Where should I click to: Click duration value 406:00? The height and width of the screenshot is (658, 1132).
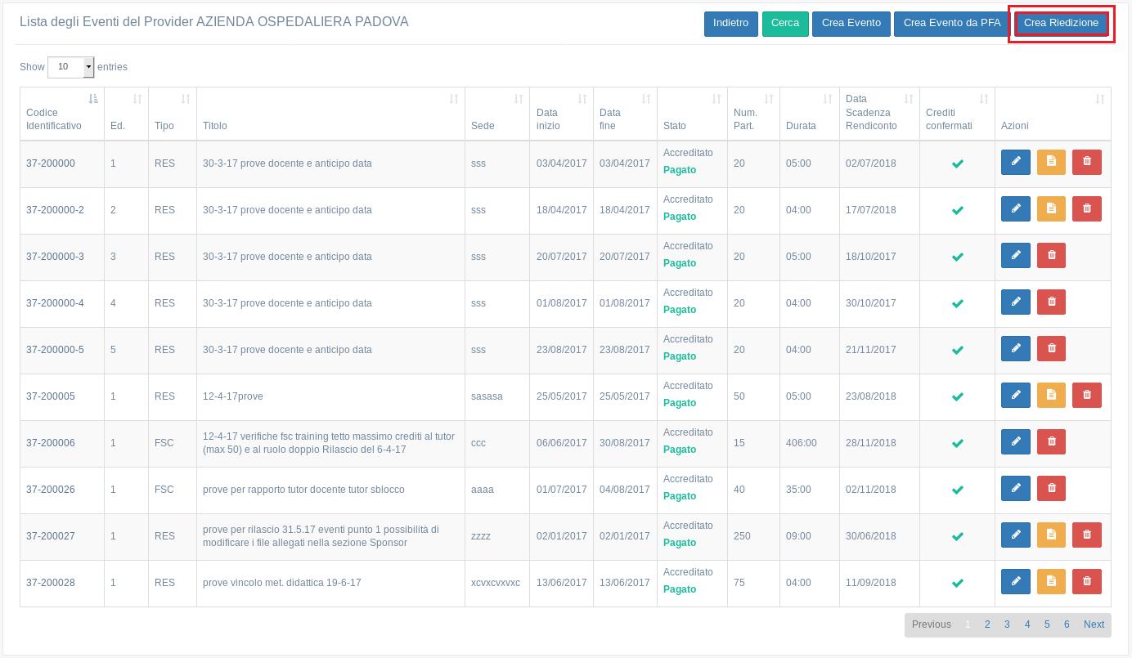(x=802, y=443)
